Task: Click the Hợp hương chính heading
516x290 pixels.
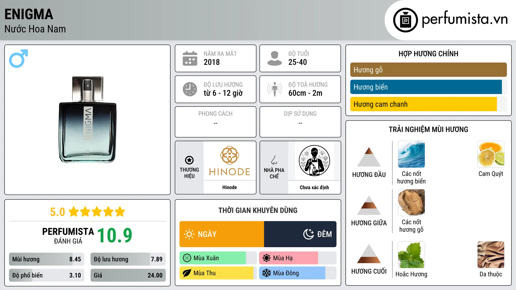Action: tap(428, 54)
